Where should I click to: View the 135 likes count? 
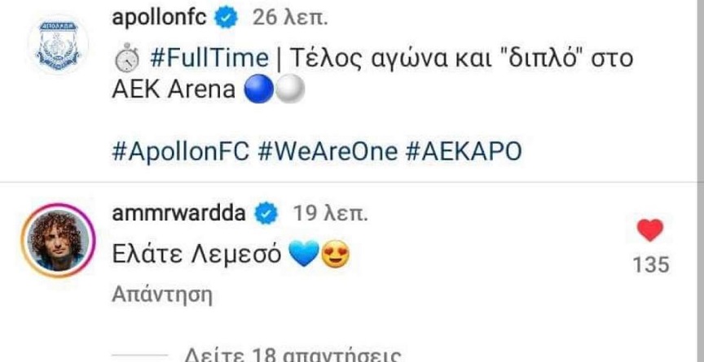click(x=650, y=264)
